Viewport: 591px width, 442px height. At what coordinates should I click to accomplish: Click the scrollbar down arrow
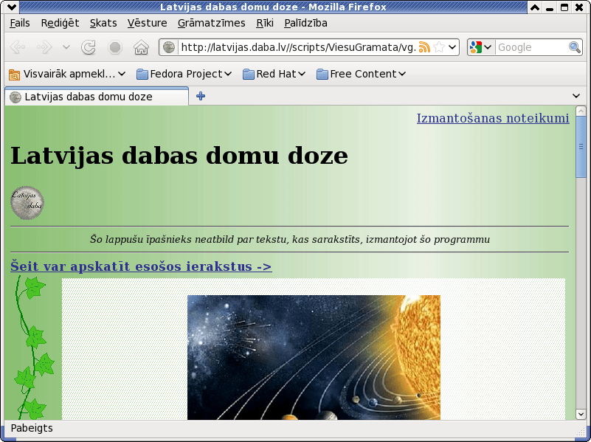[581, 414]
